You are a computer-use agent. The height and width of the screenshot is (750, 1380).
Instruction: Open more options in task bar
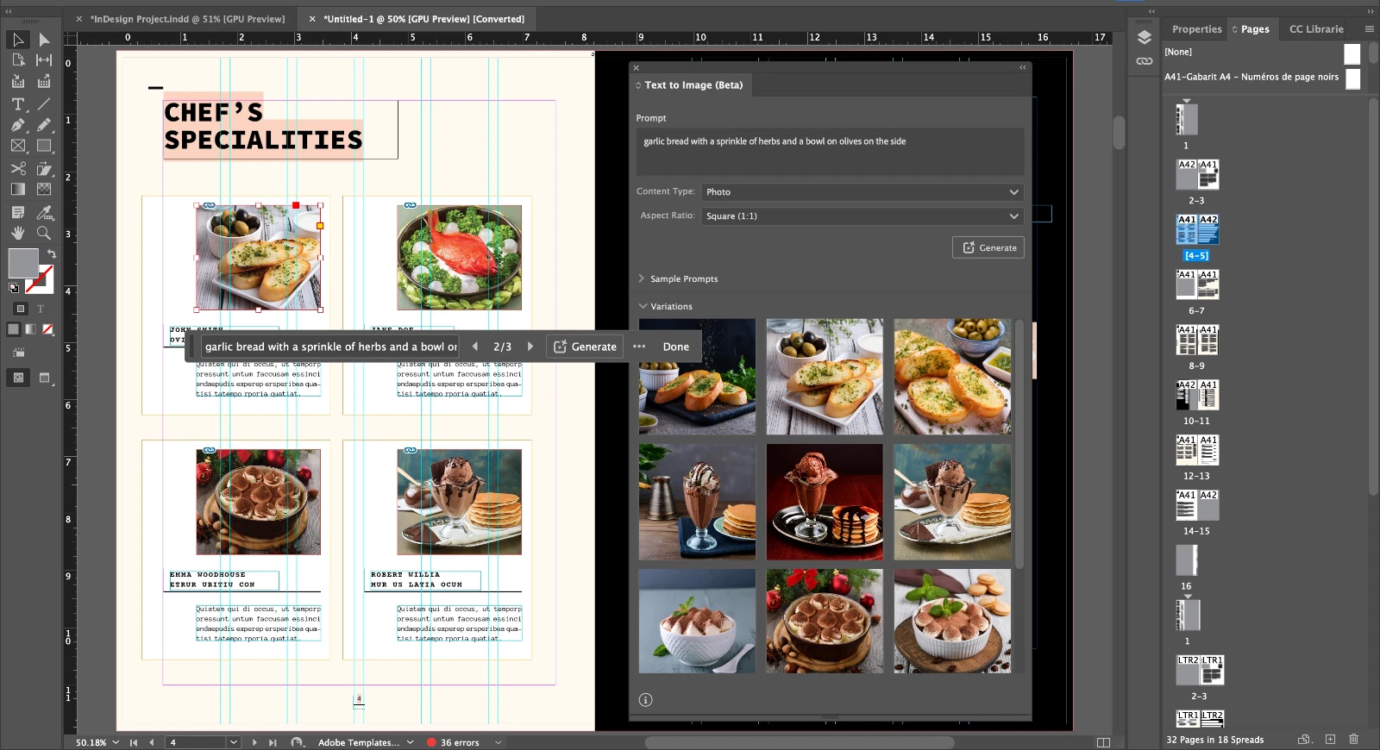click(x=639, y=347)
